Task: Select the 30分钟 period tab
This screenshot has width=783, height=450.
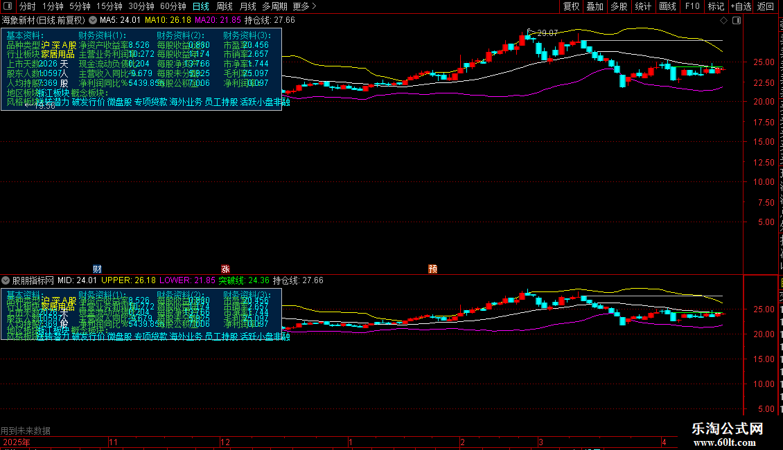Action: (x=141, y=6)
